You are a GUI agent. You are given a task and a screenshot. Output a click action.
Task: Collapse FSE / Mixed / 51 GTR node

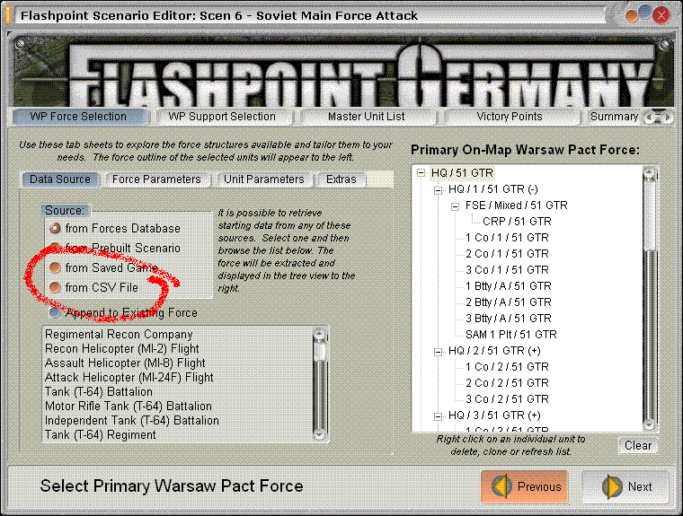(x=456, y=206)
